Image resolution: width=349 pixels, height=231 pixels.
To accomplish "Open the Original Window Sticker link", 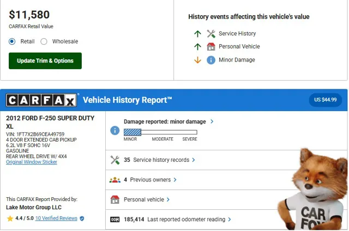I will coord(32,162).
